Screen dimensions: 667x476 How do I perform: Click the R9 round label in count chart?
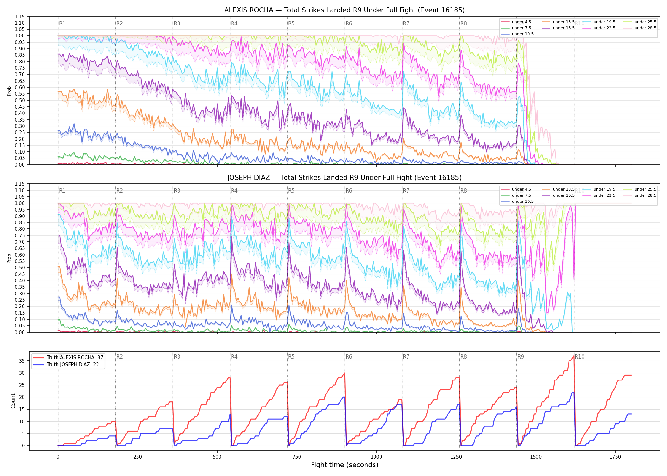click(521, 357)
